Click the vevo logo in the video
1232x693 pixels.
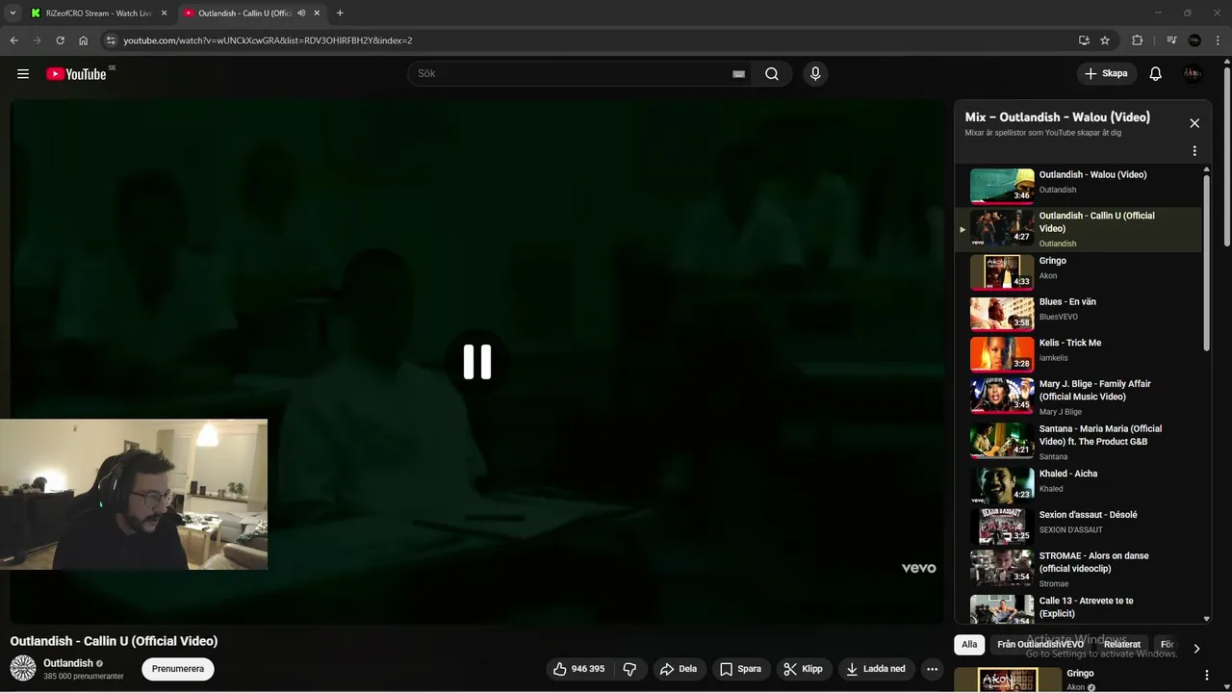pos(918,568)
